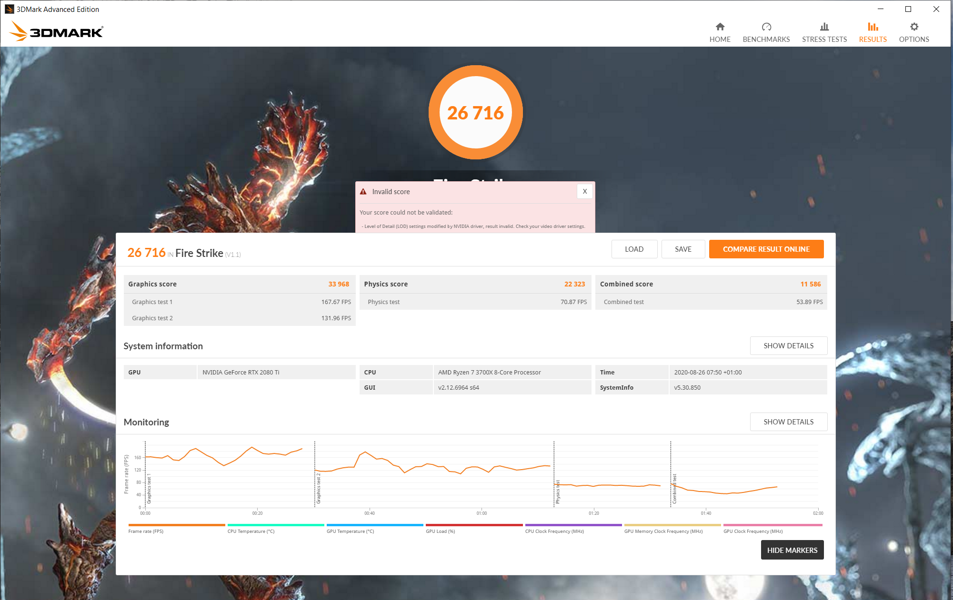Go to the HOME section

point(720,32)
